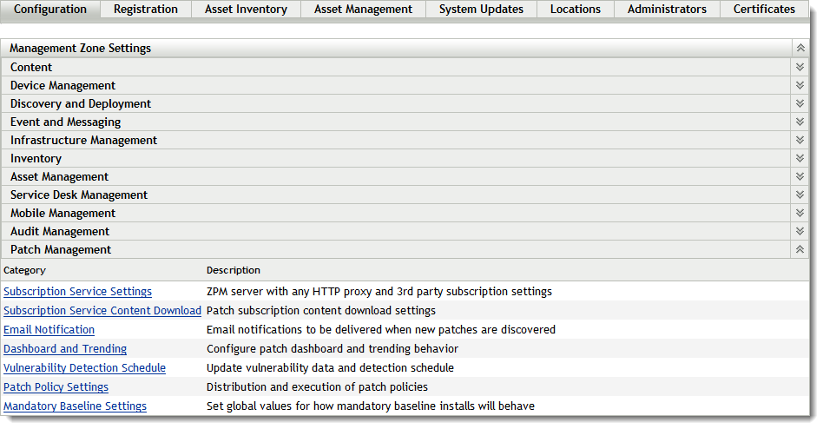Expand the Infrastructure Management chevron

pos(800,140)
